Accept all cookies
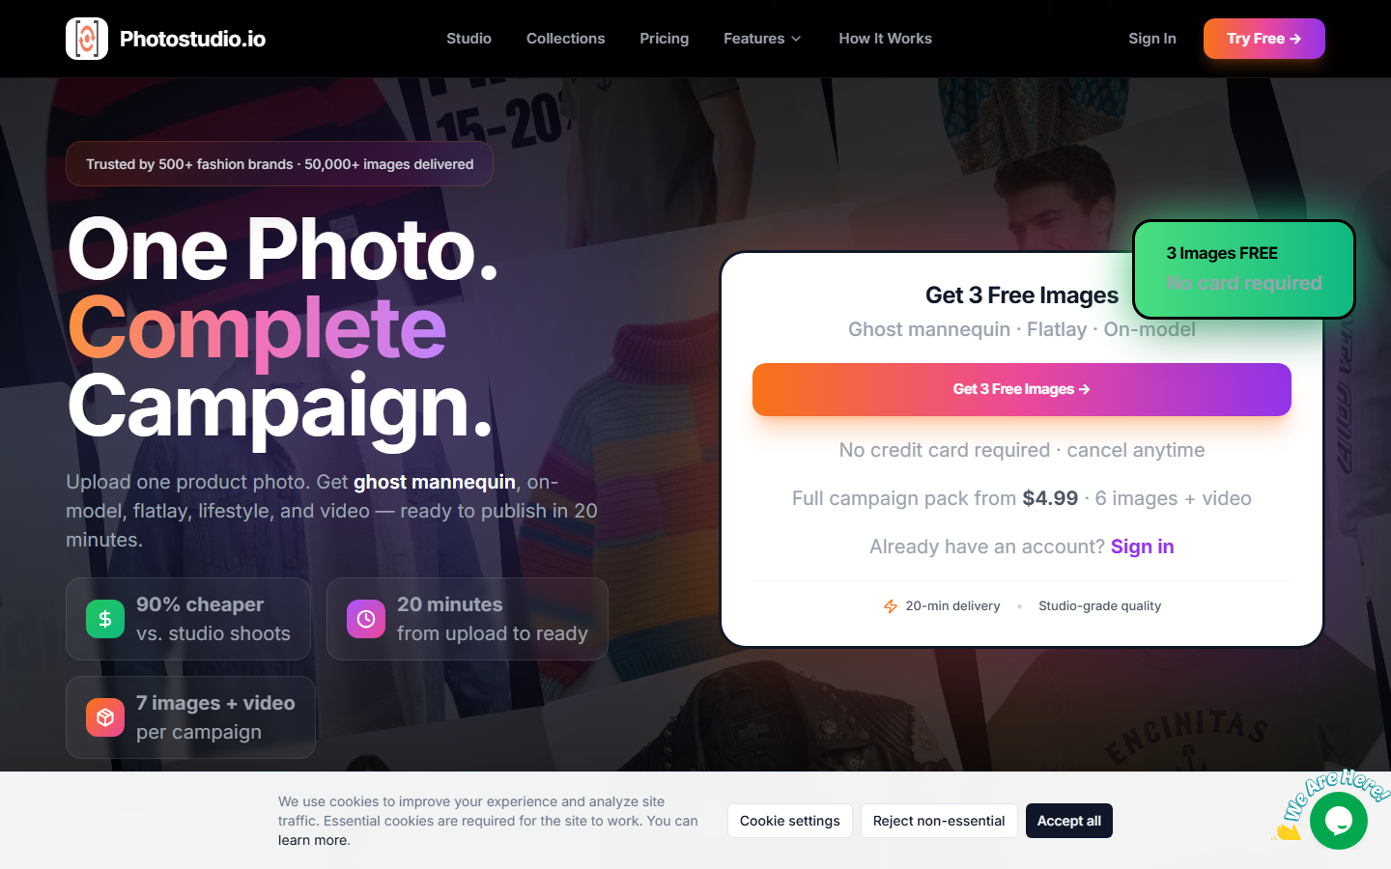Viewport: 1391px width, 869px height. click(1069, 821)
